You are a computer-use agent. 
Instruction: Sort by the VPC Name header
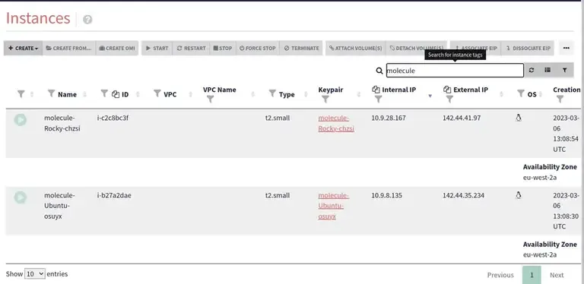click(x=219, y=90)
